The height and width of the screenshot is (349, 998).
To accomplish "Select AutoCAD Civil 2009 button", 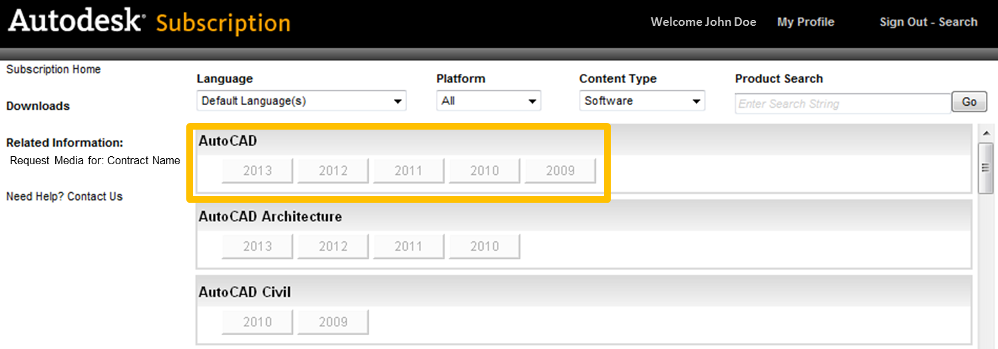I will 333,322.
